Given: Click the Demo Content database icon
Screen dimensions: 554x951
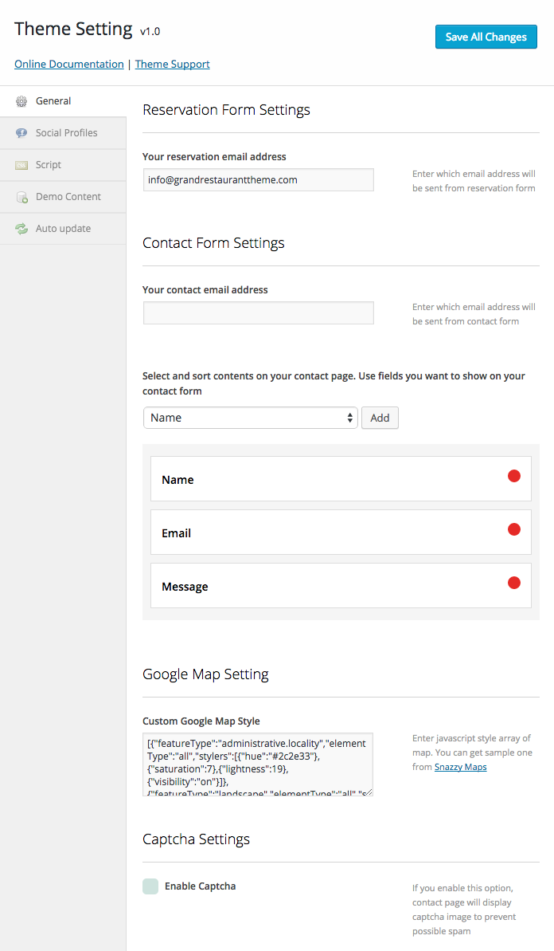Looking at the screenshot, I should click(21, 197).
